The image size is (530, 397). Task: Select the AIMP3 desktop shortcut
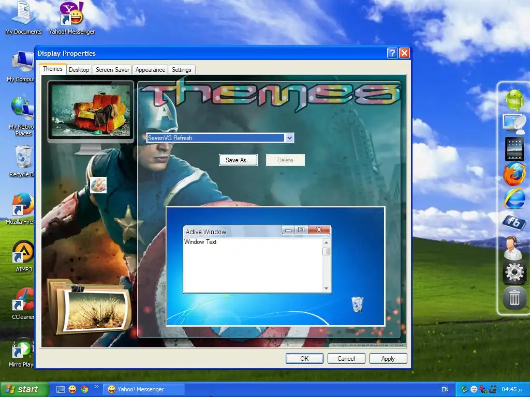23,256
